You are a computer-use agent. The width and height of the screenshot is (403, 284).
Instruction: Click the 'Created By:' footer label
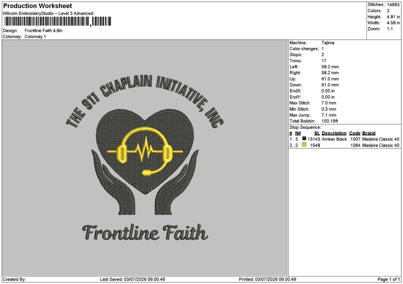point(14,279)
